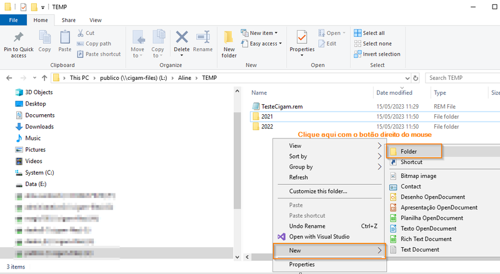Choose Undo Rename in context menu

(x=329, y=226)
